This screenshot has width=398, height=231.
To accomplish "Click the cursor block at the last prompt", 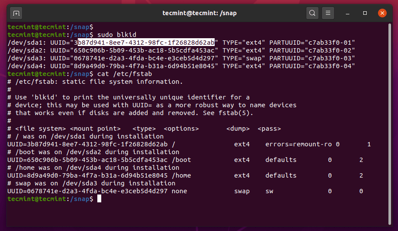I will (99, 199).
